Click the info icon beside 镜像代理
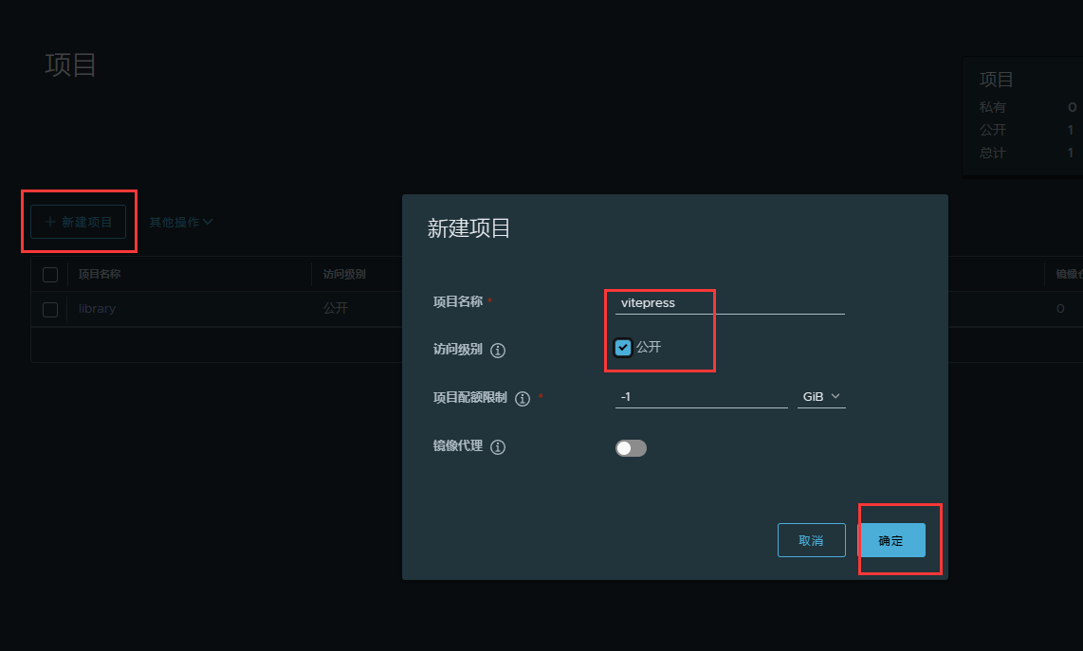The image size is (1083, 651). pos(498,447)
